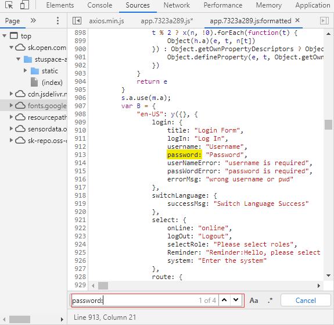Expand the cdn.jsdelivr domain node
The height and width of the screenshot is (325, 334).
tap(11, 94)
